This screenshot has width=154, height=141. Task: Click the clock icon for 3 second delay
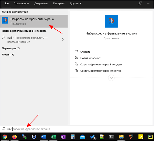coord(76,64)
